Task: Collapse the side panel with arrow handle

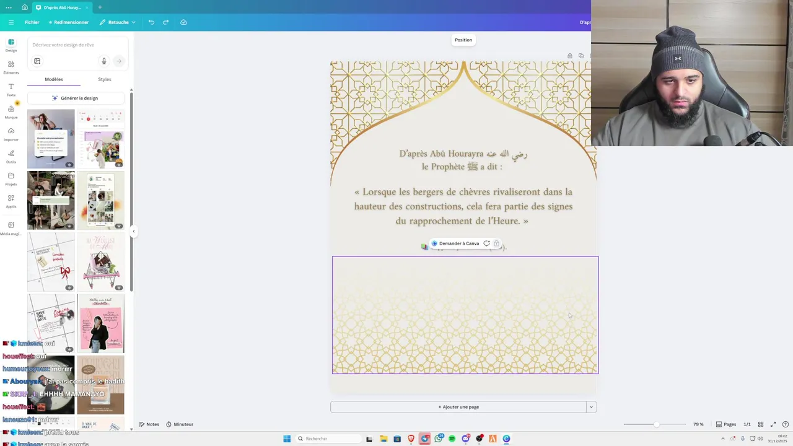Action: 133,232
